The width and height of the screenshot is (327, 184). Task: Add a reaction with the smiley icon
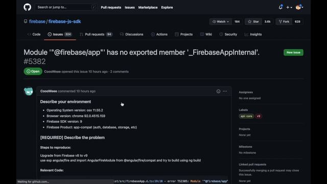[x=218, y=91]
